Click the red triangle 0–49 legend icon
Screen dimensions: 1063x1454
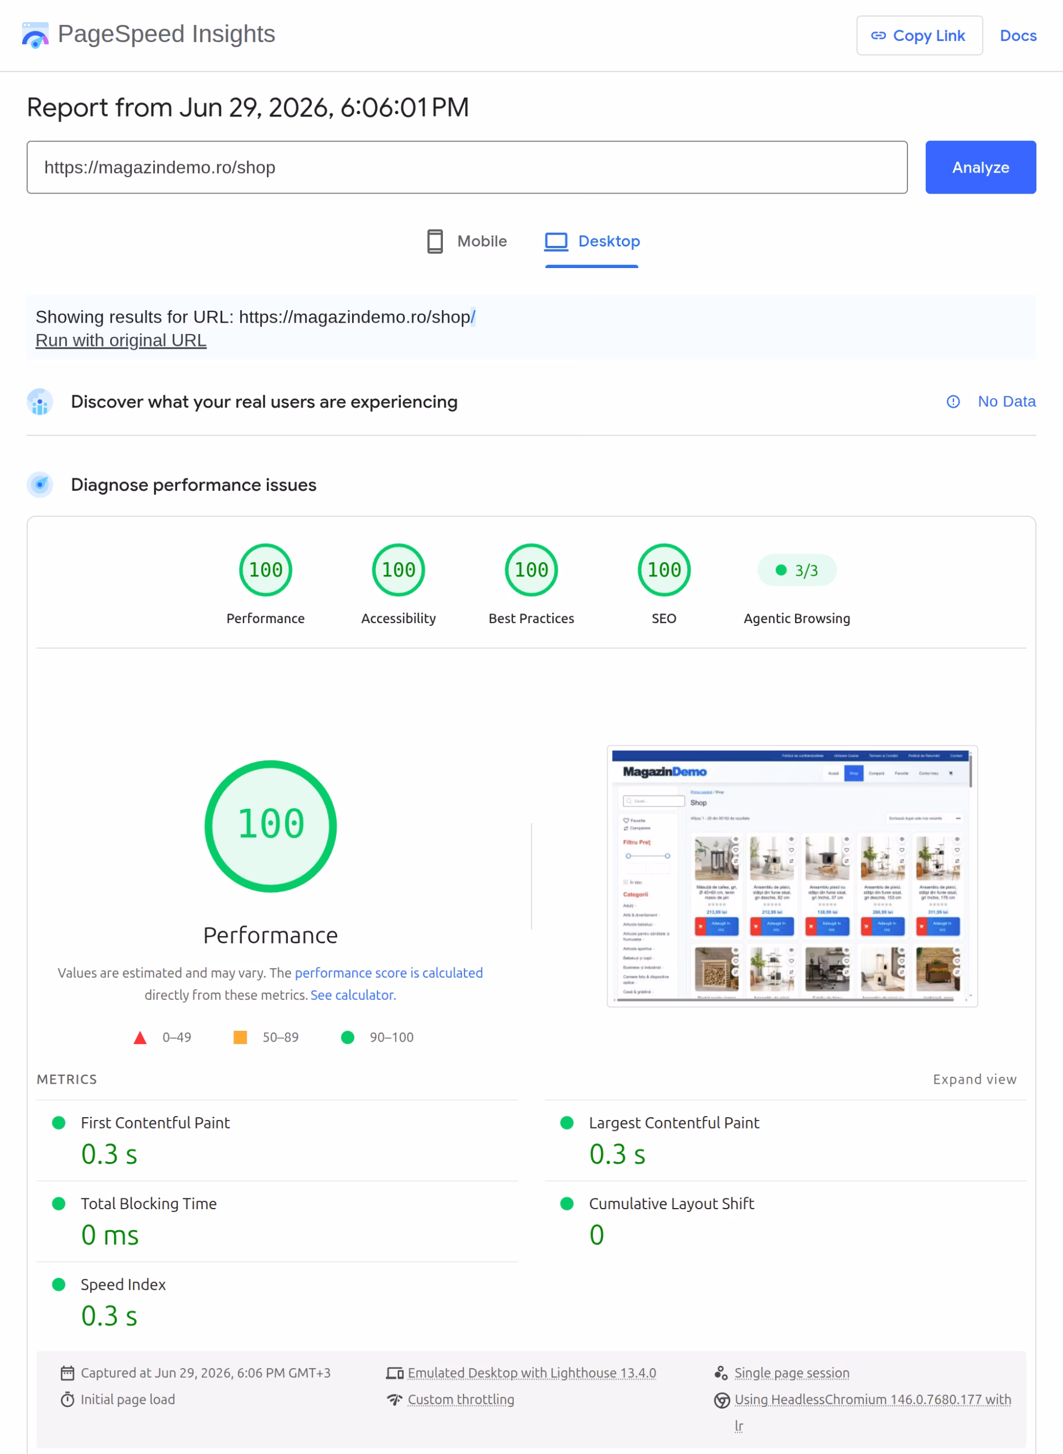140,1038
